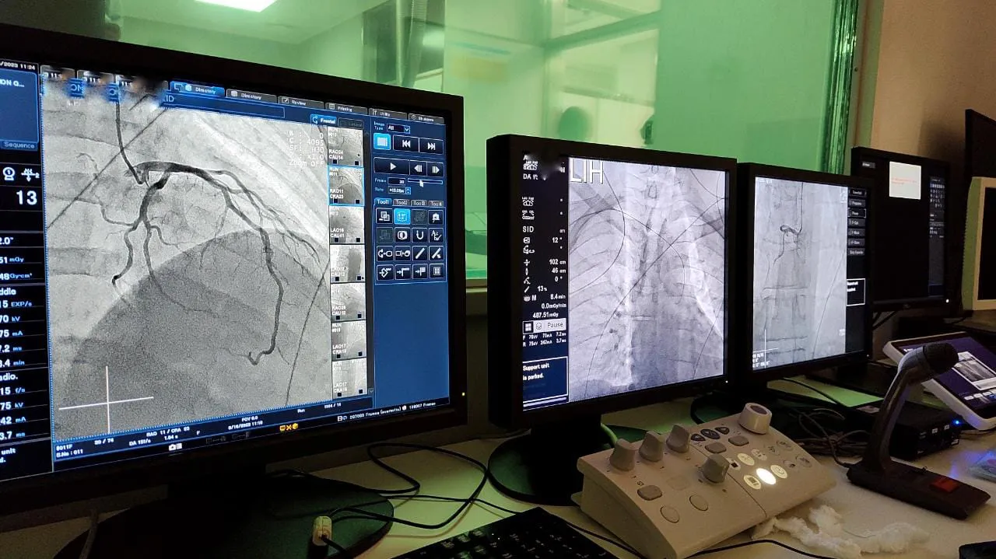Step forward one frame
This screenshot has width=996, height=559.
click(x=437, y=169)
